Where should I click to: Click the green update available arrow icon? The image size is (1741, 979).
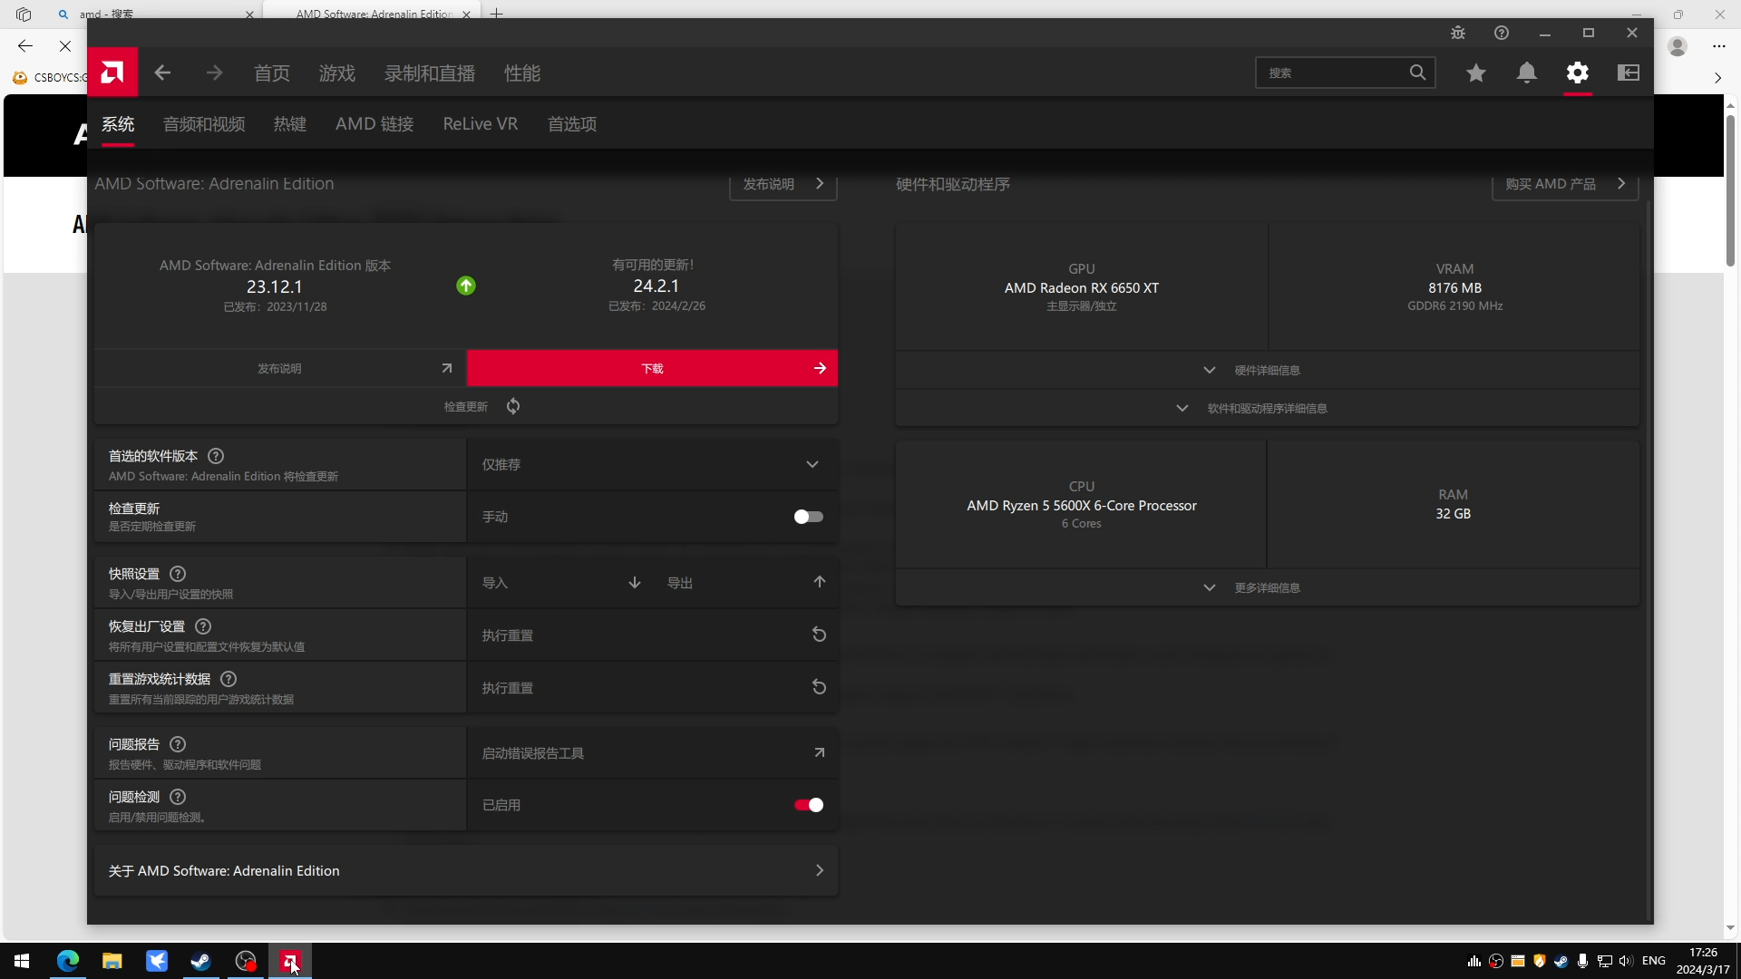point(466,286)
